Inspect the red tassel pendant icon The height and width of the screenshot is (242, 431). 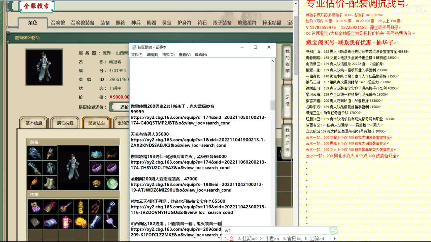pyautogui.click(x=34, y=183)
